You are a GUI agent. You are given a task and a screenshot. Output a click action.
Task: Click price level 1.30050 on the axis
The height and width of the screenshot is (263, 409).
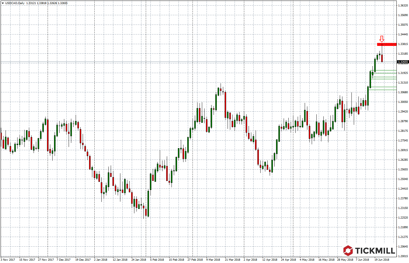coord(403,102)
